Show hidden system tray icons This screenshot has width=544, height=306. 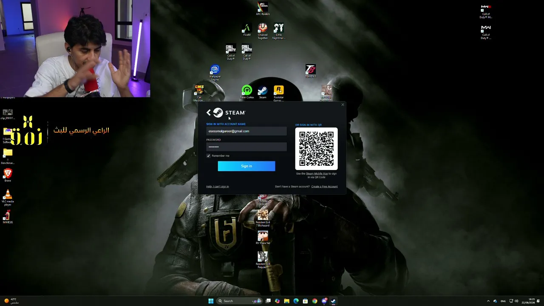point(488,301)
